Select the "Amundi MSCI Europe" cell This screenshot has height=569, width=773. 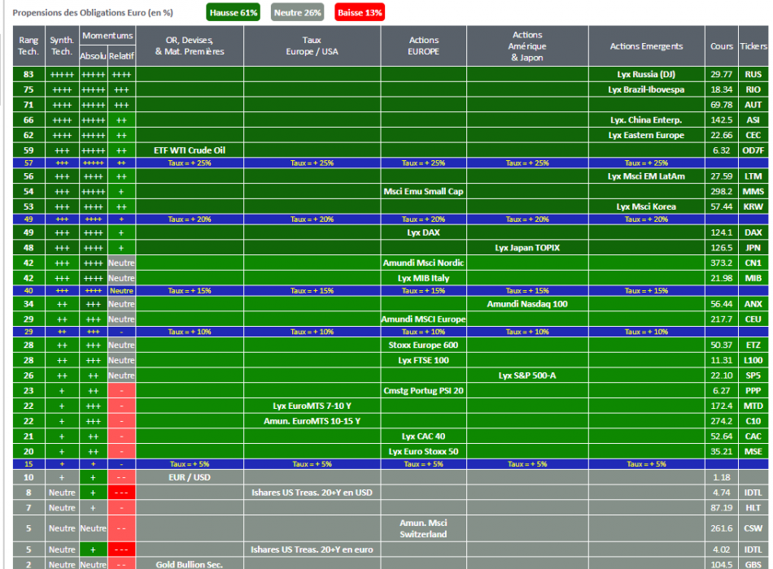click(x=423, y=319)
